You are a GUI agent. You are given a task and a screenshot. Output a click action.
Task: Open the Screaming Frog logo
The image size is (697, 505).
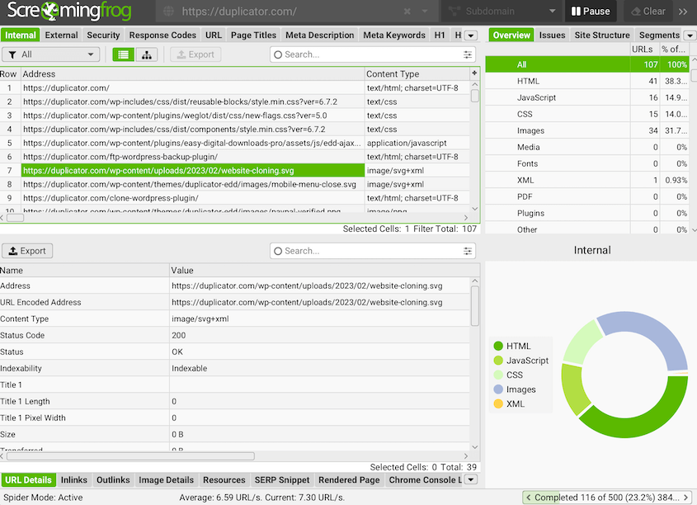[x=69, y=11]
